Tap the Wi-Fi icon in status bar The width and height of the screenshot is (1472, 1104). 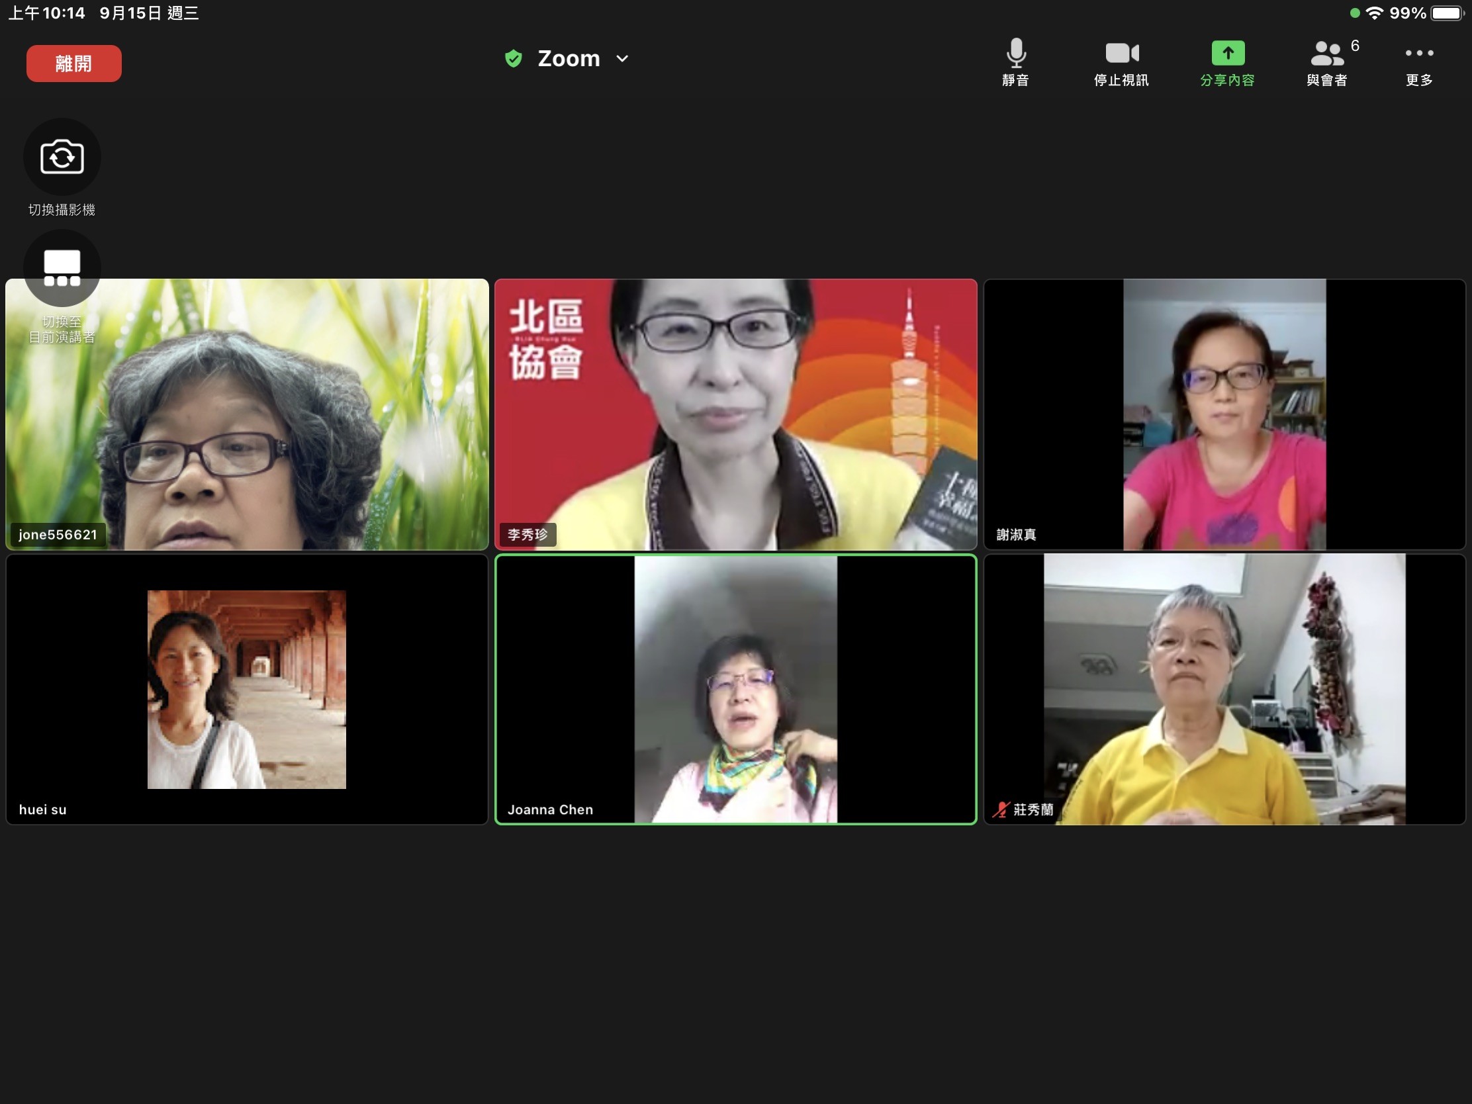[x=1375, y=13]
